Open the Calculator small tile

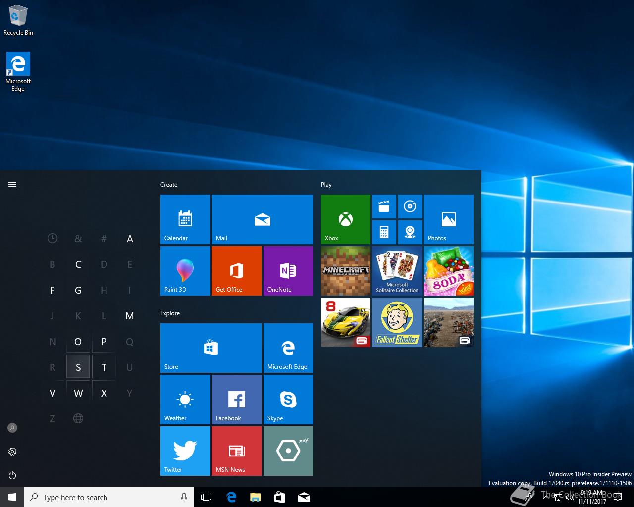coord(384,232)
